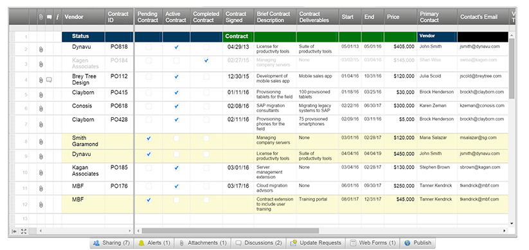Viewport: 529px width, 250px height.
Task: Check Pending Contract for Brey Tree Design
Action: pos(148,77)
